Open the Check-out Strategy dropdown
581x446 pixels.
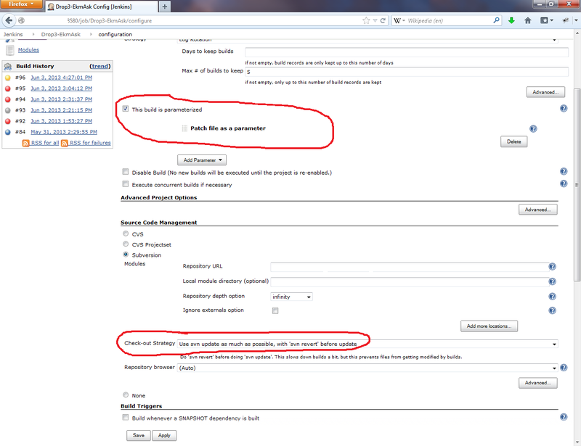(x=367, y=344)
